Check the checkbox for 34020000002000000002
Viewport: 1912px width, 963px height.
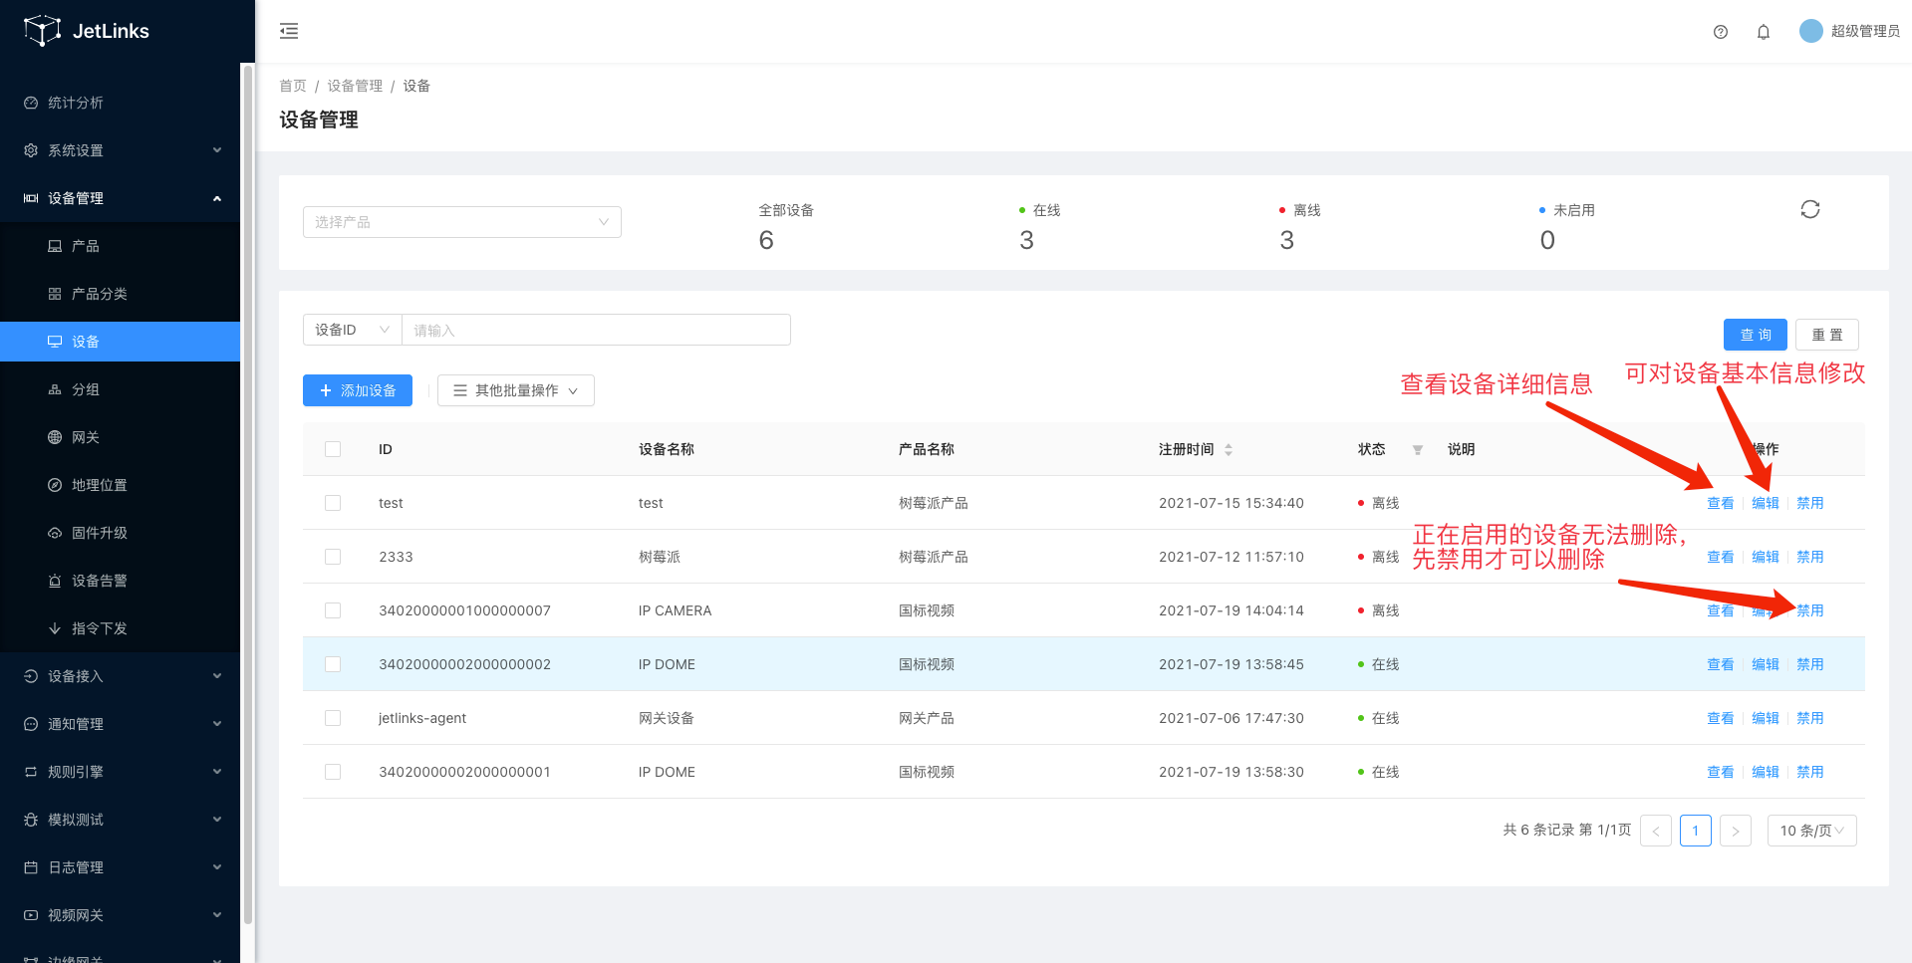(x=333, y=664)
